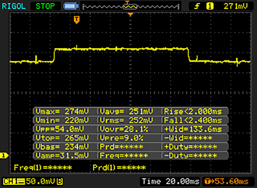257x188 pixels.
Task: Click the orange T trigger marker on grid
Action: click(x=77, y=20)
